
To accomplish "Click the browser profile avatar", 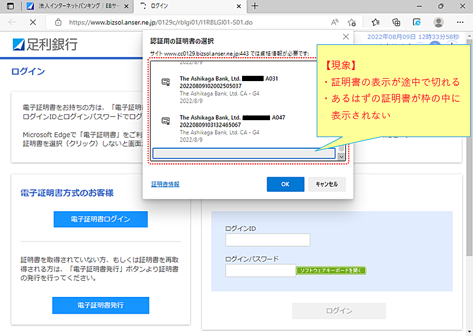I will click(x=439, y=22).
